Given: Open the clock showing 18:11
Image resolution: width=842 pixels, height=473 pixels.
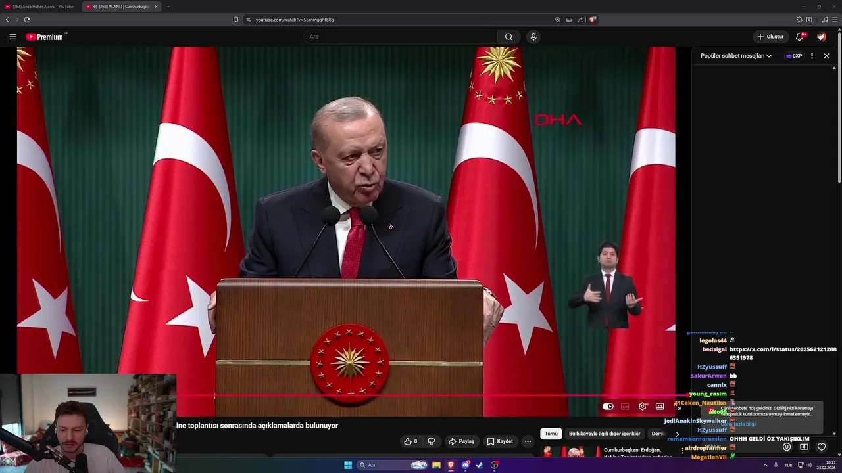Looking at the screenshot, I should (x=826, y=465).
